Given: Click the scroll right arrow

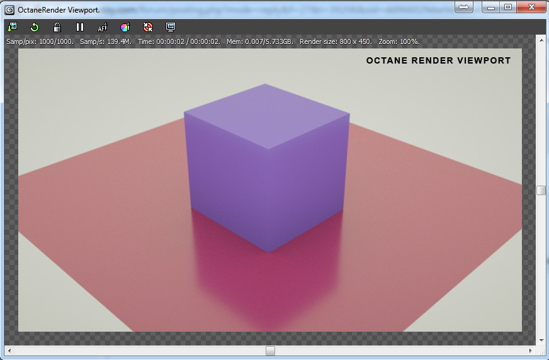Looking at the screenshot, I should [532, 351].
